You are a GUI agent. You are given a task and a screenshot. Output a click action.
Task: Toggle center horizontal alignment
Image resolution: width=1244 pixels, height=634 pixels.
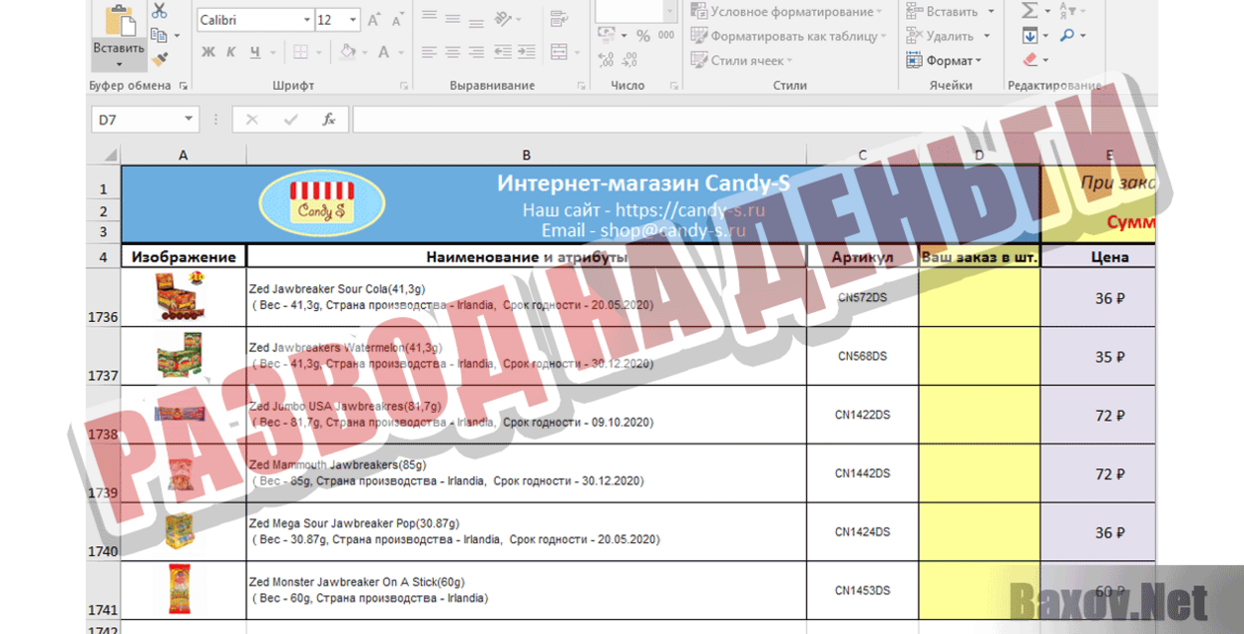[453, 52]
